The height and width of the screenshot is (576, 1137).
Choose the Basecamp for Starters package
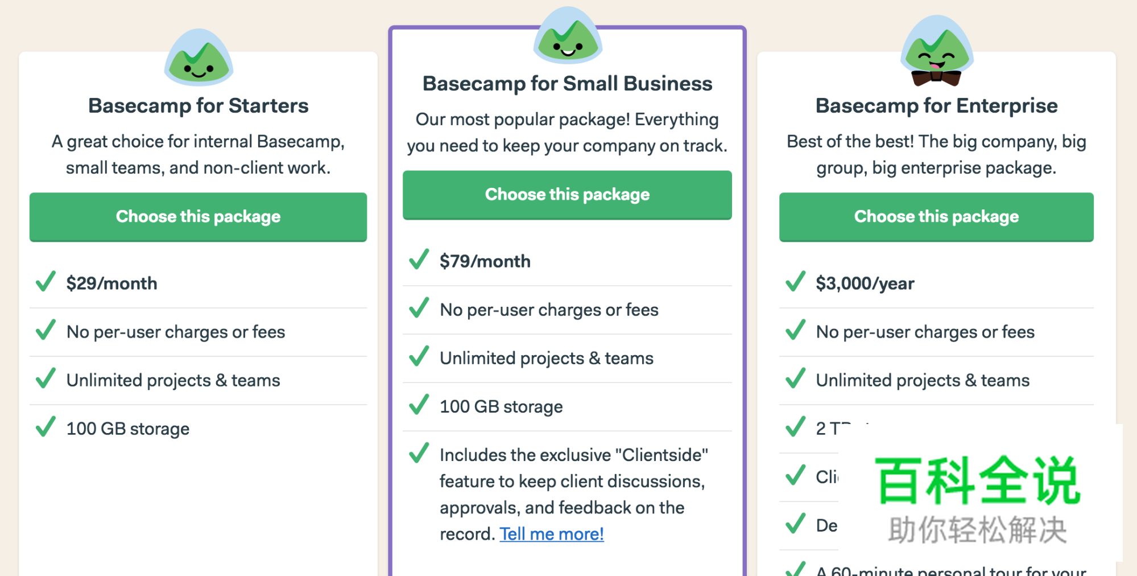click(198, 217)
